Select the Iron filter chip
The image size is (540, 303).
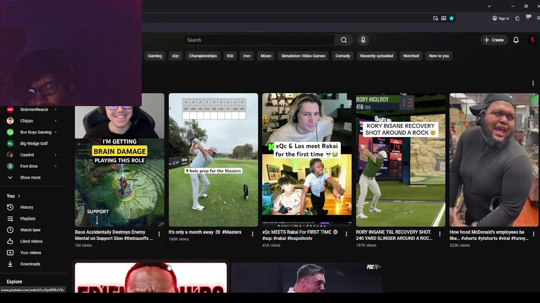click(x=247, y=56)
